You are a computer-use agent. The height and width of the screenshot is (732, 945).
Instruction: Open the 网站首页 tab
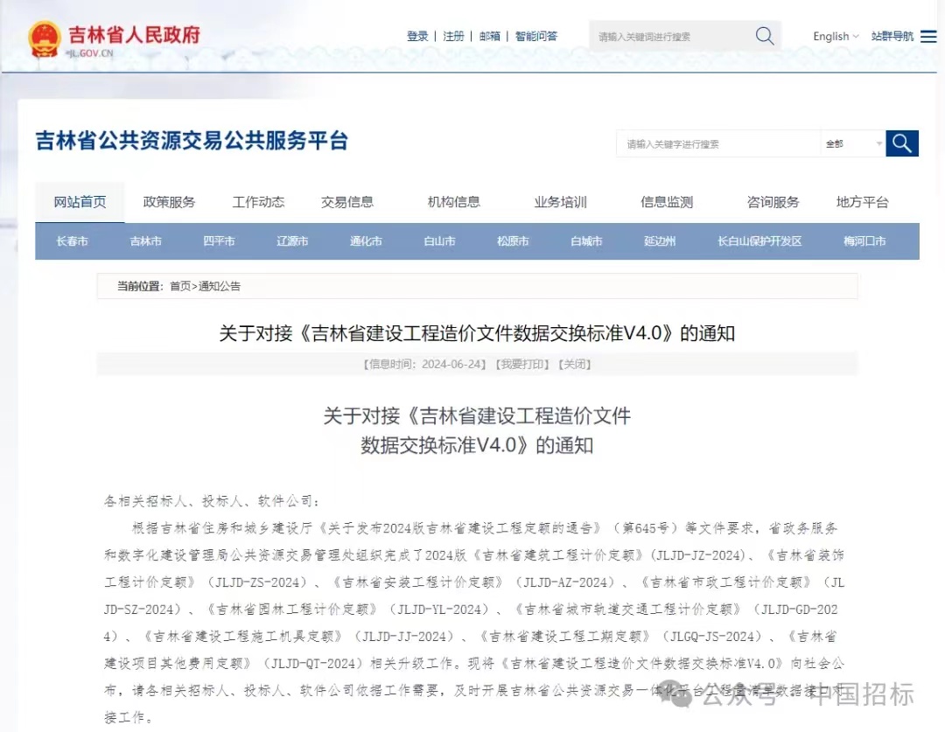coord(80,202)
